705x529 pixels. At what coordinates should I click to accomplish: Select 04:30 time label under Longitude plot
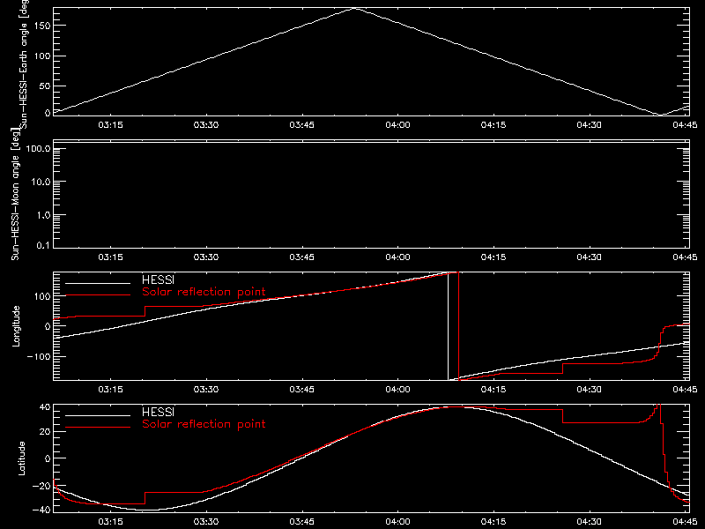tap(589, 389)
